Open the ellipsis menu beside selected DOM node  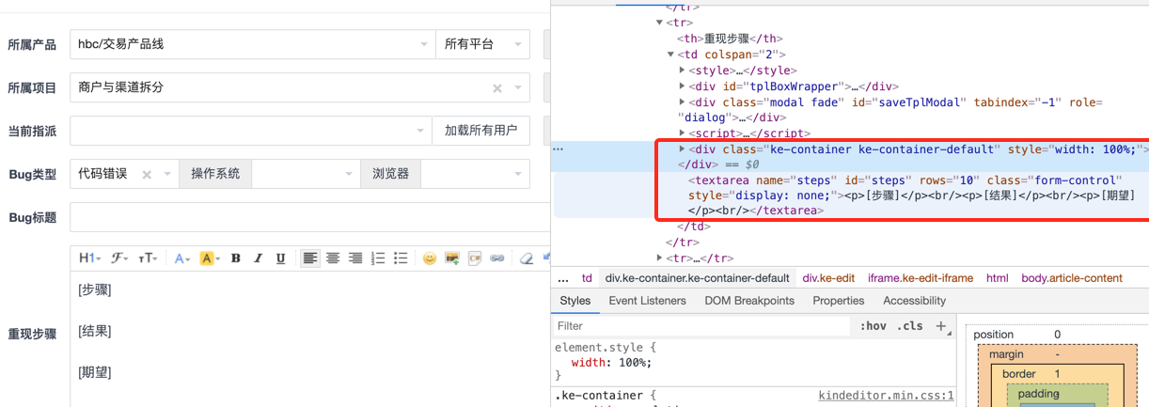pyautogui.click(x=558, y=149)
